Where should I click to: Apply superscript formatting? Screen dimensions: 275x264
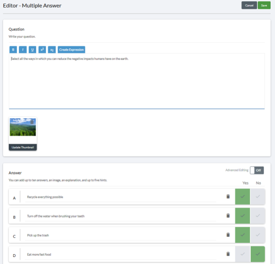coord(42,50)
